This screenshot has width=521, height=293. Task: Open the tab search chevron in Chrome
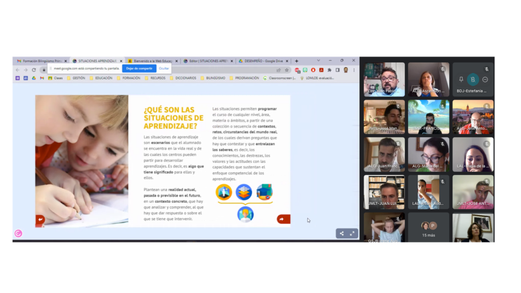pyautogui.click(x=318, y=61)
